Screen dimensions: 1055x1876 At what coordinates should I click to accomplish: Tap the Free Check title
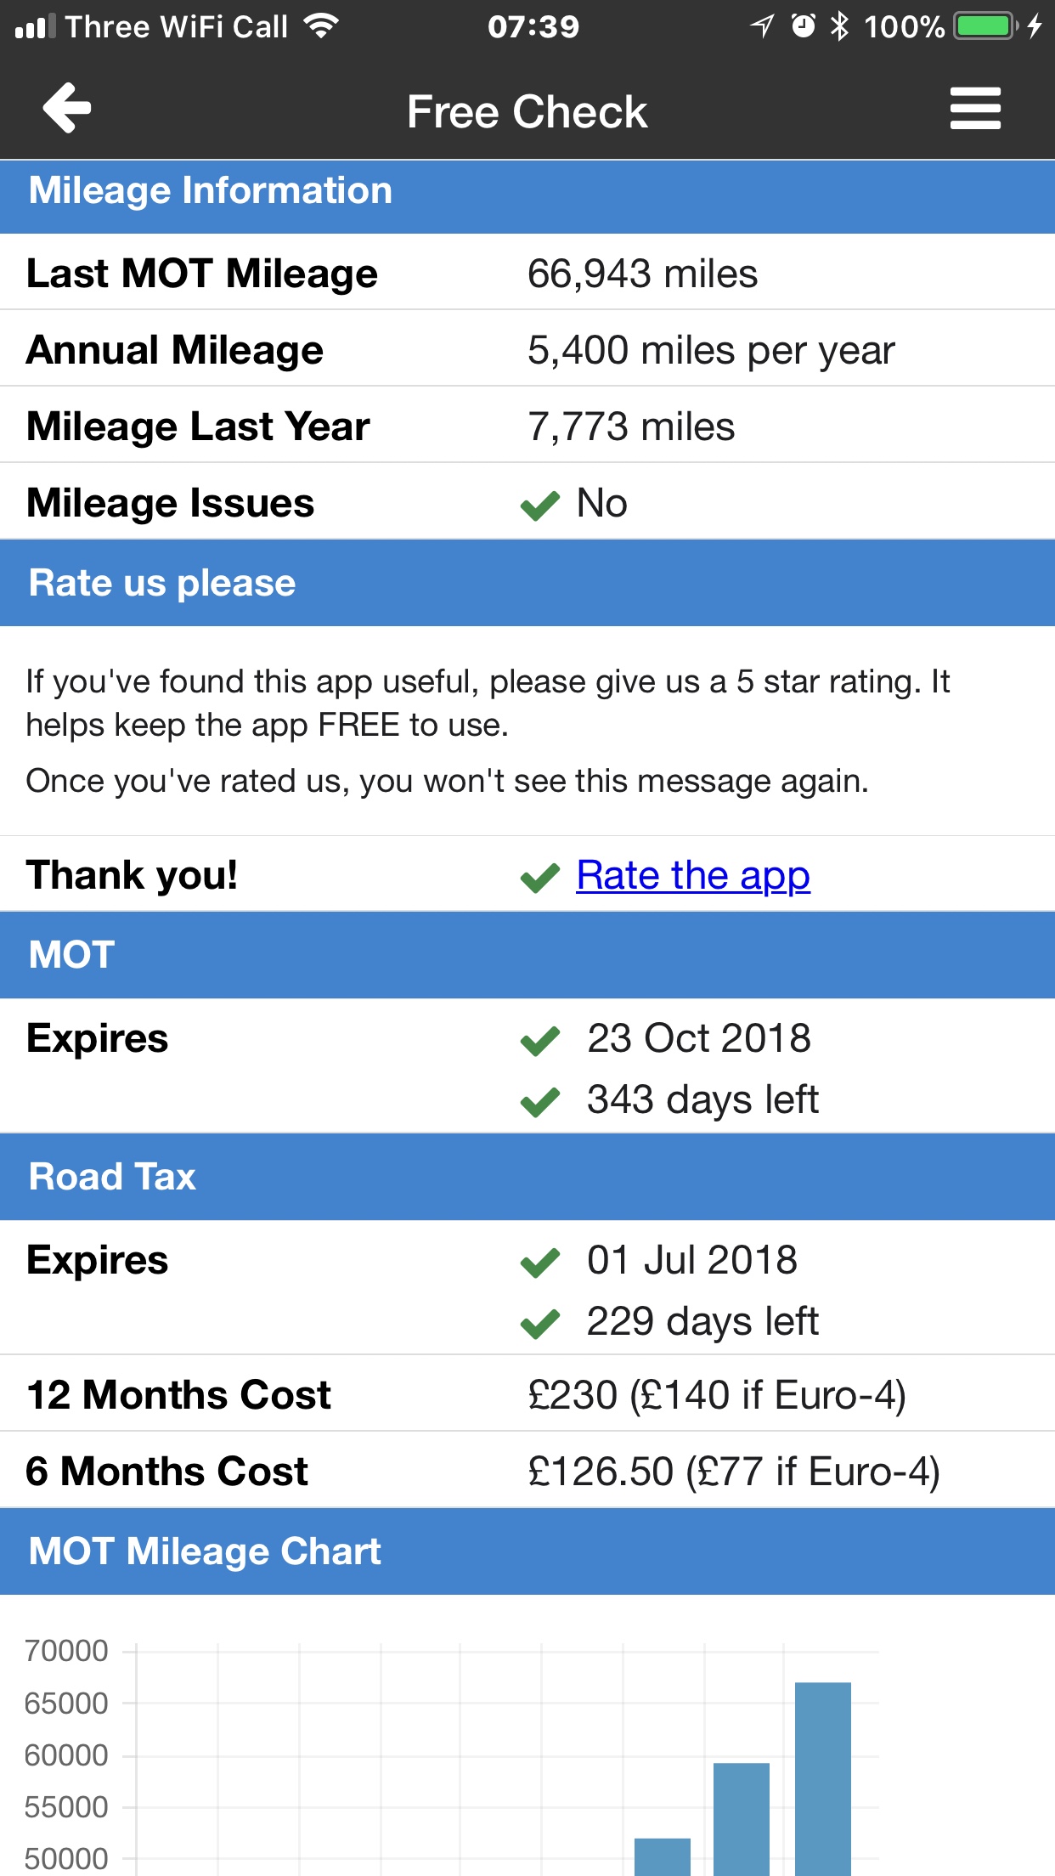coord(527,111)
